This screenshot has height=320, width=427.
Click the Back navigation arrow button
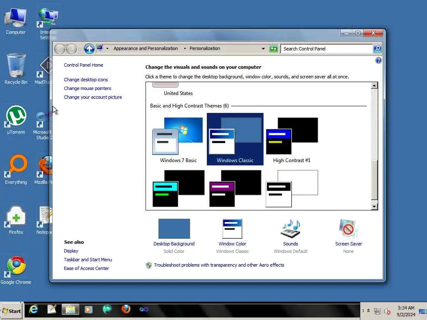pos(60,49)
